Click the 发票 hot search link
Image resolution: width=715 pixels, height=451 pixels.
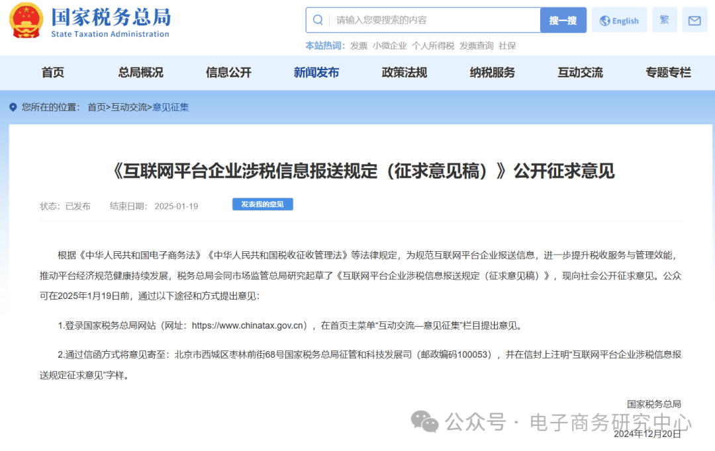click(x=358, y=45)
